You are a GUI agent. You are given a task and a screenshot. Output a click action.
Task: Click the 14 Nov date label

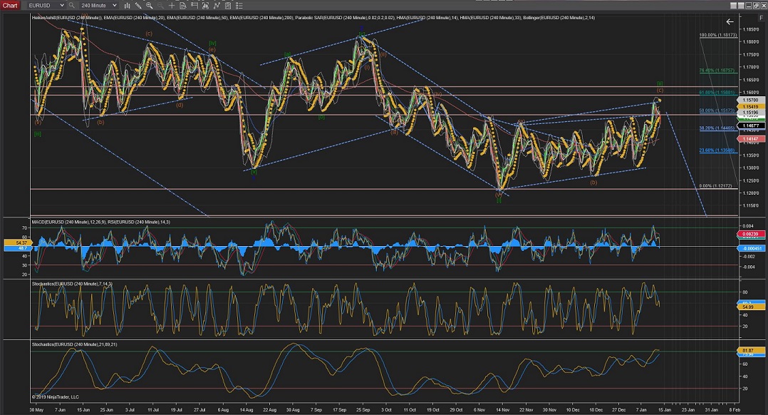(x=502, y=409)
